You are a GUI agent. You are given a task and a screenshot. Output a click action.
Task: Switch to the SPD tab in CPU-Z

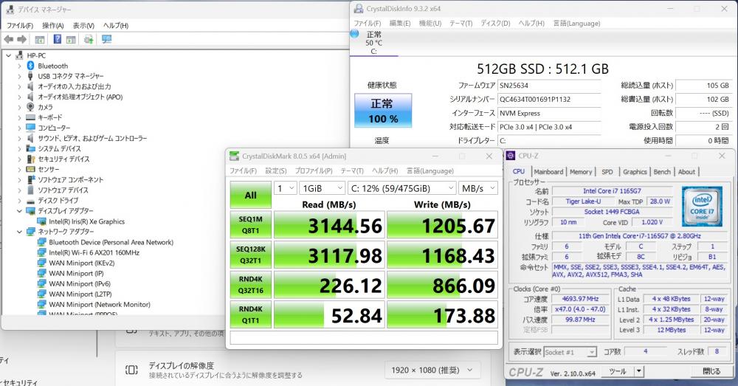pos(607,172)
